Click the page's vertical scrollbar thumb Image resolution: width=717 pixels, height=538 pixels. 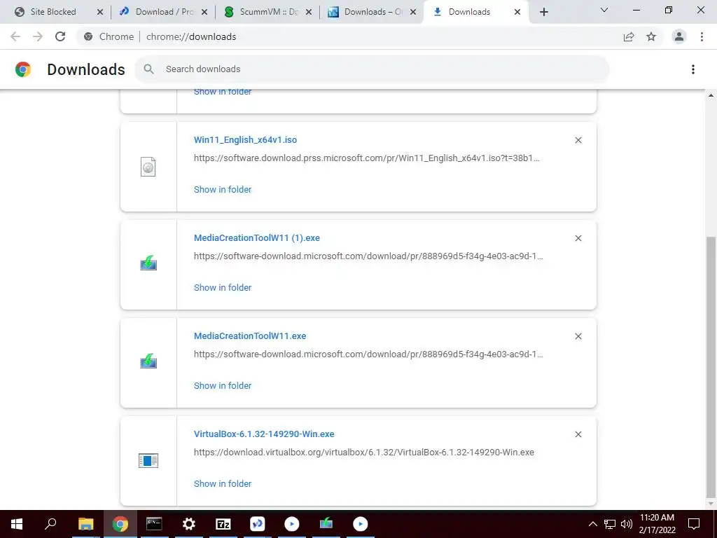711,366
